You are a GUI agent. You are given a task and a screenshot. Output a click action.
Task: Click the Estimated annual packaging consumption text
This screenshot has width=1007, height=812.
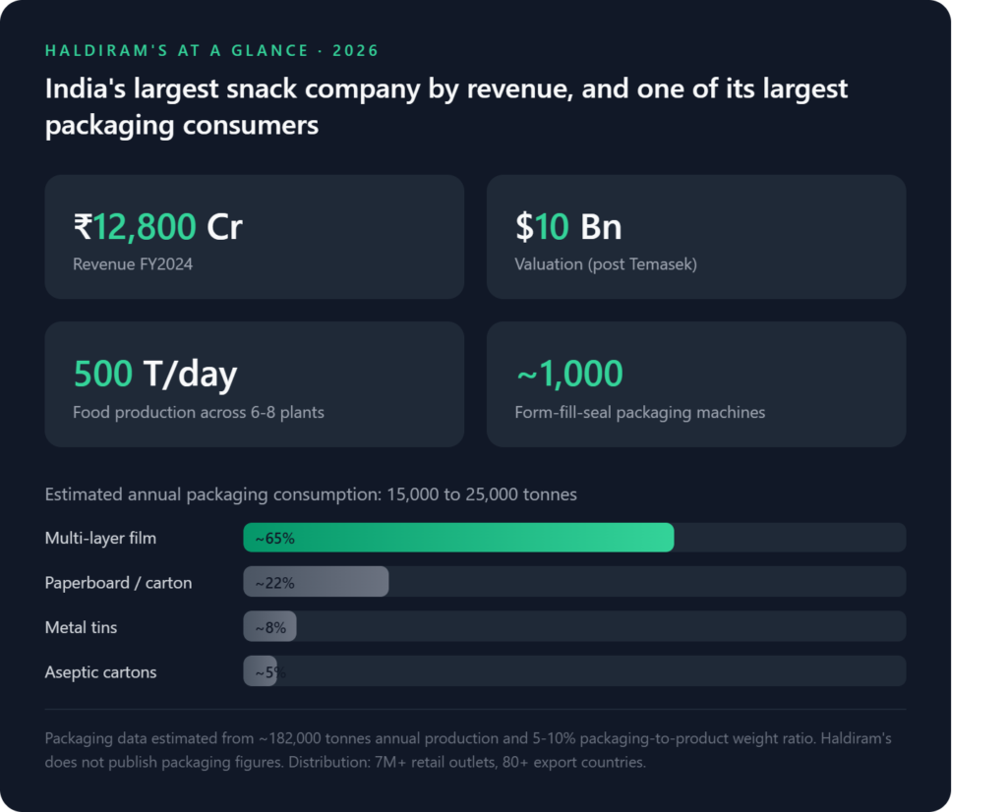coord(311,494)
